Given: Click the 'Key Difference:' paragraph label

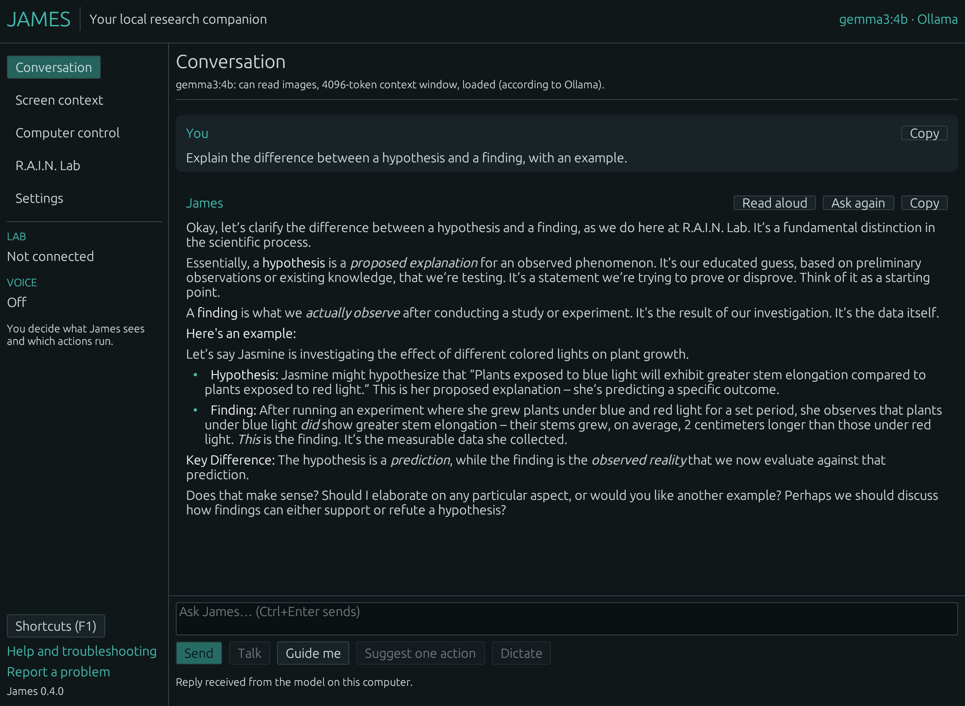Looking at the screenshot, I should 230,460.
